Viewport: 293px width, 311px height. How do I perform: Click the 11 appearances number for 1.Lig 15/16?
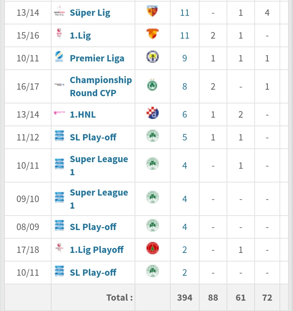coord(185,36)
